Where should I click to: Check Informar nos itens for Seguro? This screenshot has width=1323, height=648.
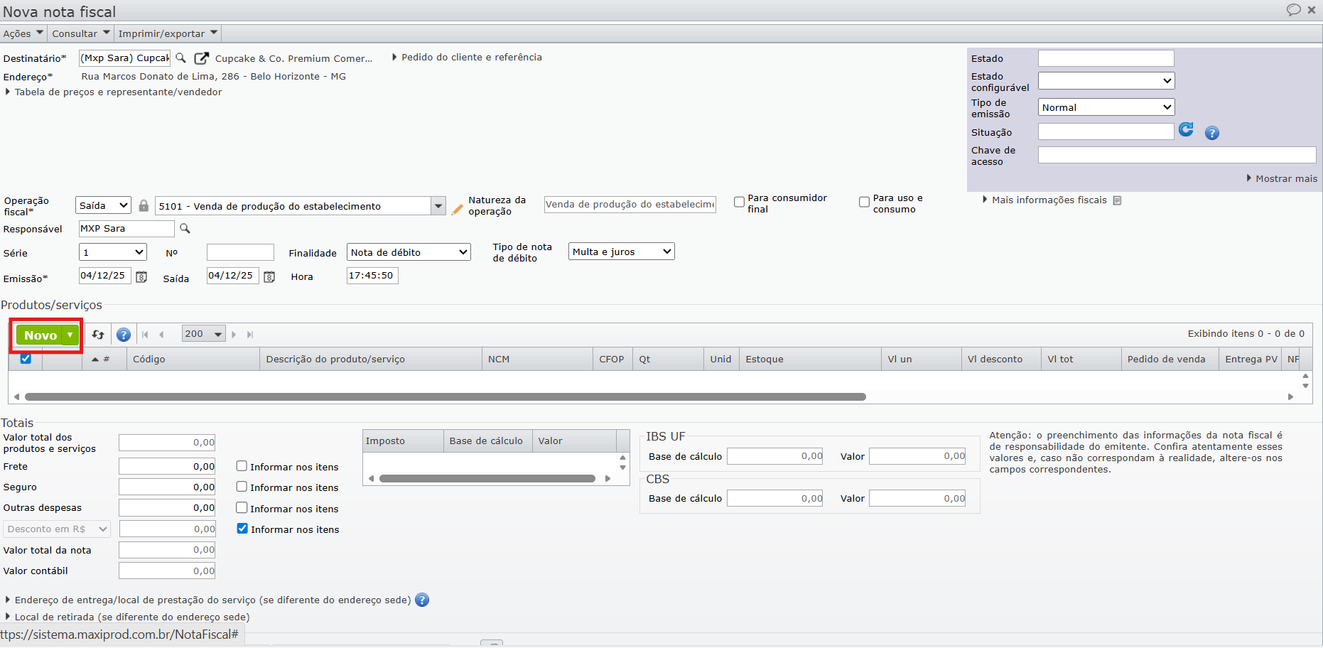tap(242, 487)
